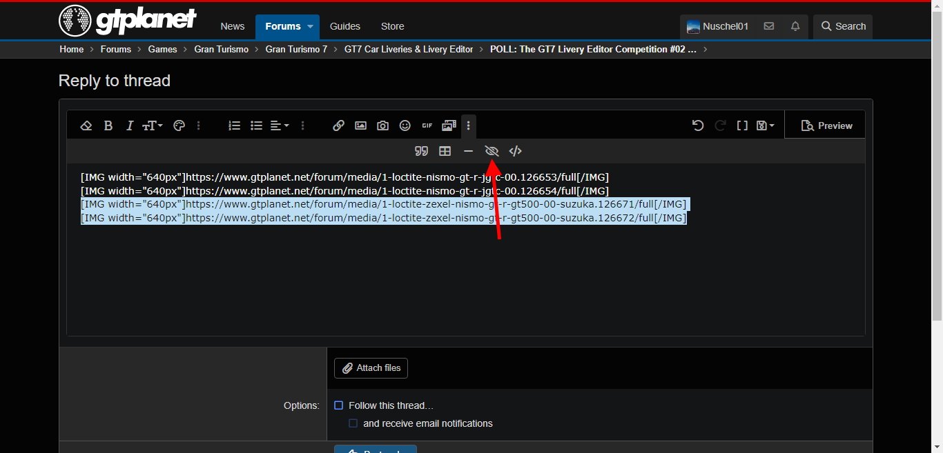
Task: Open the Gran Turismo 7 breadcrumb link
Action: [x=297, y=49]
